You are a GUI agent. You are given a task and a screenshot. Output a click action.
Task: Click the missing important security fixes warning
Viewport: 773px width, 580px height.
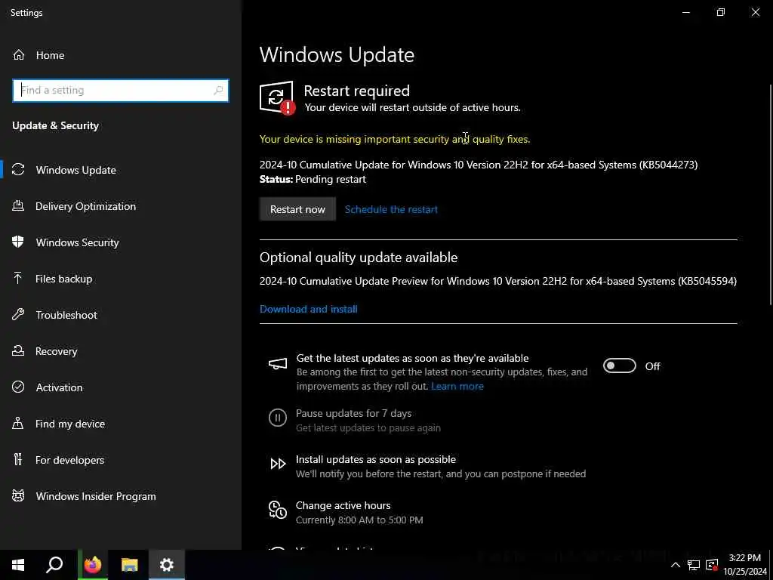click(395, 140)
